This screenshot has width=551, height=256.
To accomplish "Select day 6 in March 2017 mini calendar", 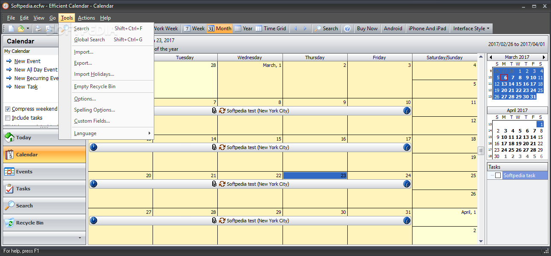I will [x=505, y=78].
